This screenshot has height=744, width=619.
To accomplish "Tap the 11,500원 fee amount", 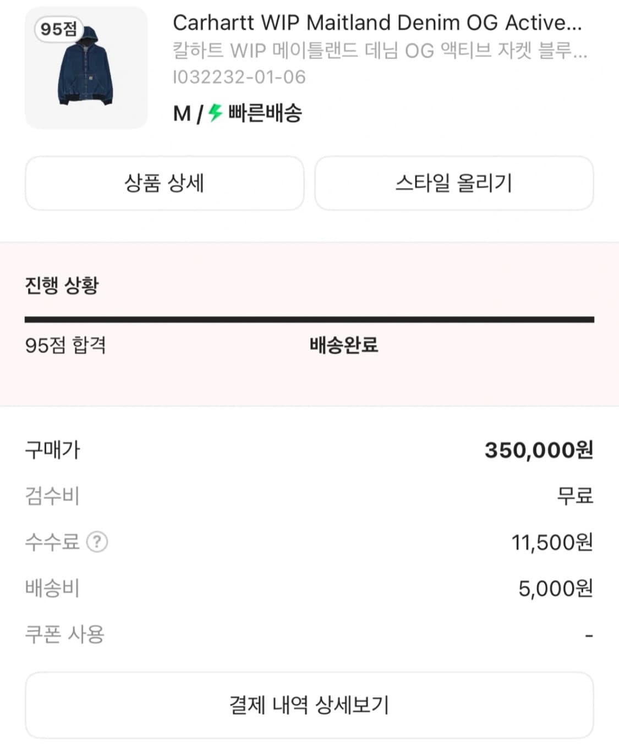I will (x=552, y=543).
